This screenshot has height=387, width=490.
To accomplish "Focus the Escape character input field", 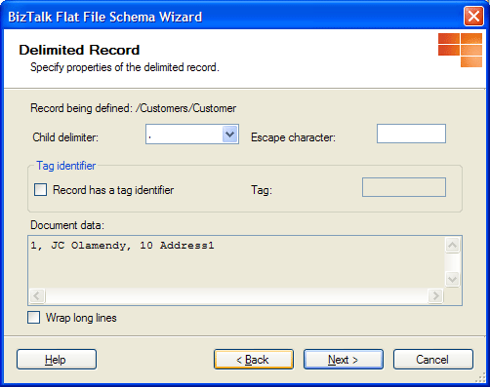I will point(411,134).
